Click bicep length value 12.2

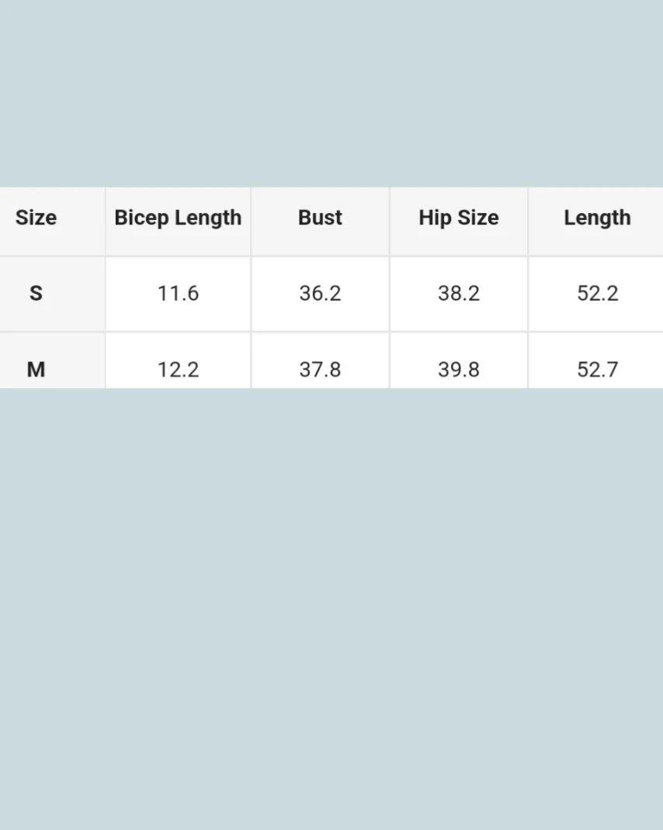click(178, 368)
